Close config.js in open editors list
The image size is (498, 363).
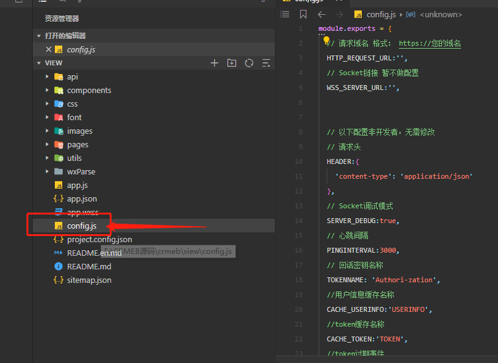49,49
